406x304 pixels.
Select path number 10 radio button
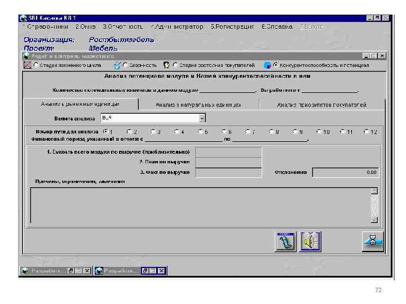pyautogui.click(x=319, y=132)
